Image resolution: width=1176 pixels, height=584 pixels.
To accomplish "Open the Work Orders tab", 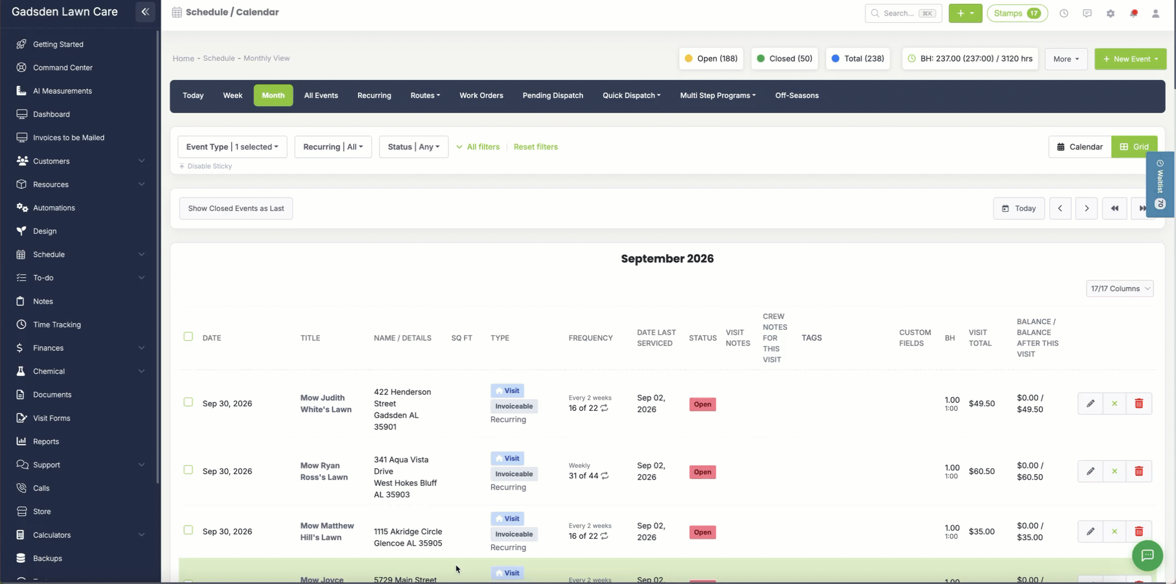I will pos(481,95).
